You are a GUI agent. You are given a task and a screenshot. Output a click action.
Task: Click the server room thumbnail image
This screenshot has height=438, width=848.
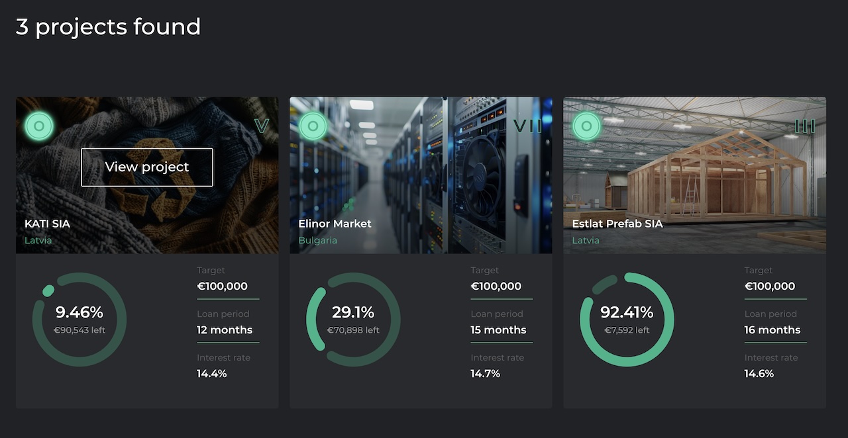421,175
